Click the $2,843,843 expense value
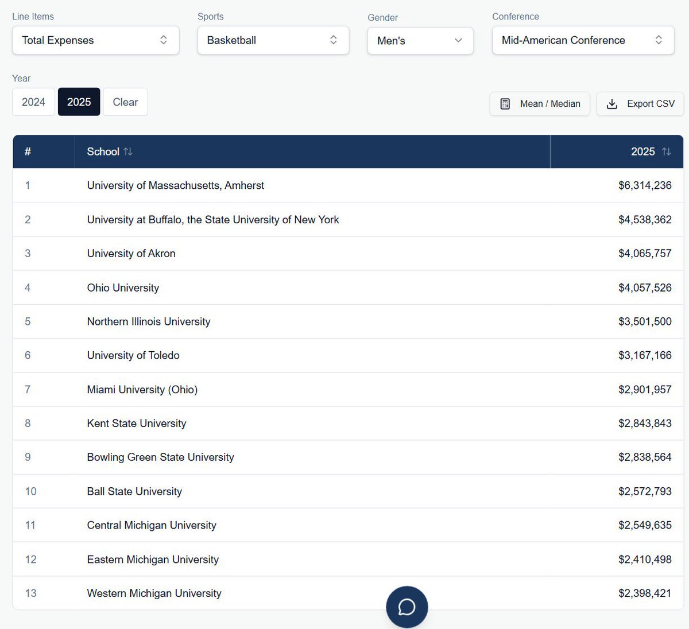This screenshot has height=629, width=689. (x=645, y=423)
